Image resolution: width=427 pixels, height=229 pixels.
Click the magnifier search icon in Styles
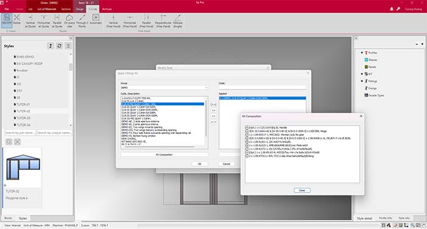pos(9,142)
